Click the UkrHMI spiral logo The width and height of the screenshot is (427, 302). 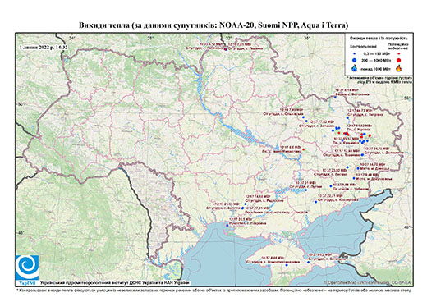coord(27,268)
